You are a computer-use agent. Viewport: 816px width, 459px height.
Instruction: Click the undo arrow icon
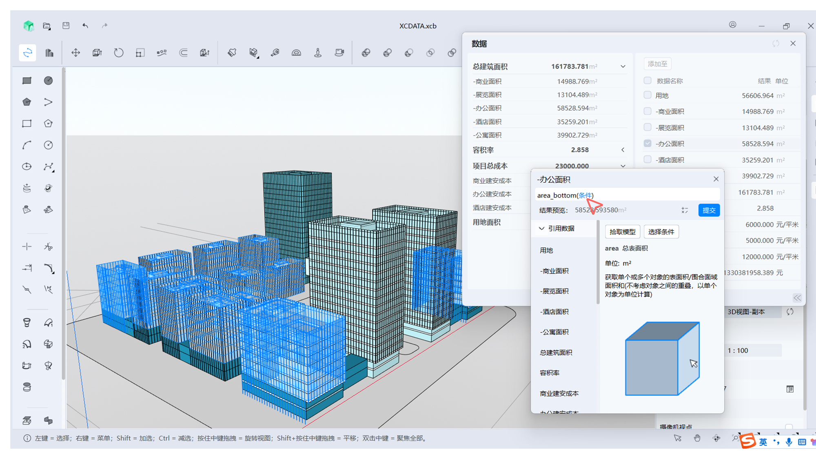click(x=85, y=26)
